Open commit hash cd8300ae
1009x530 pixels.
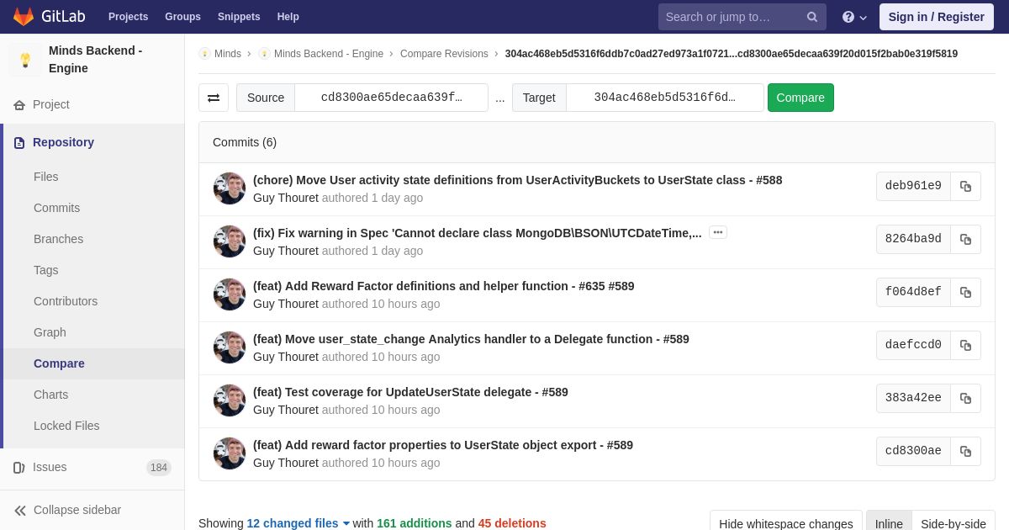(913, 452)
